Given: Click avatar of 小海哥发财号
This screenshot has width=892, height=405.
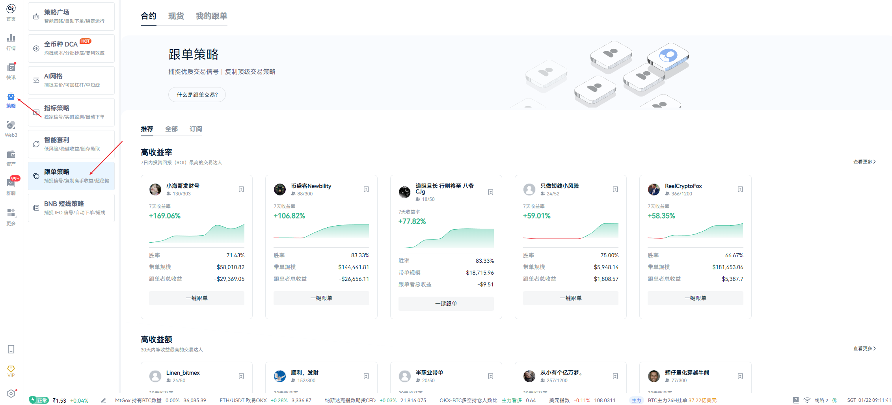Looking at the screenshot, I should tap(155, 189).
